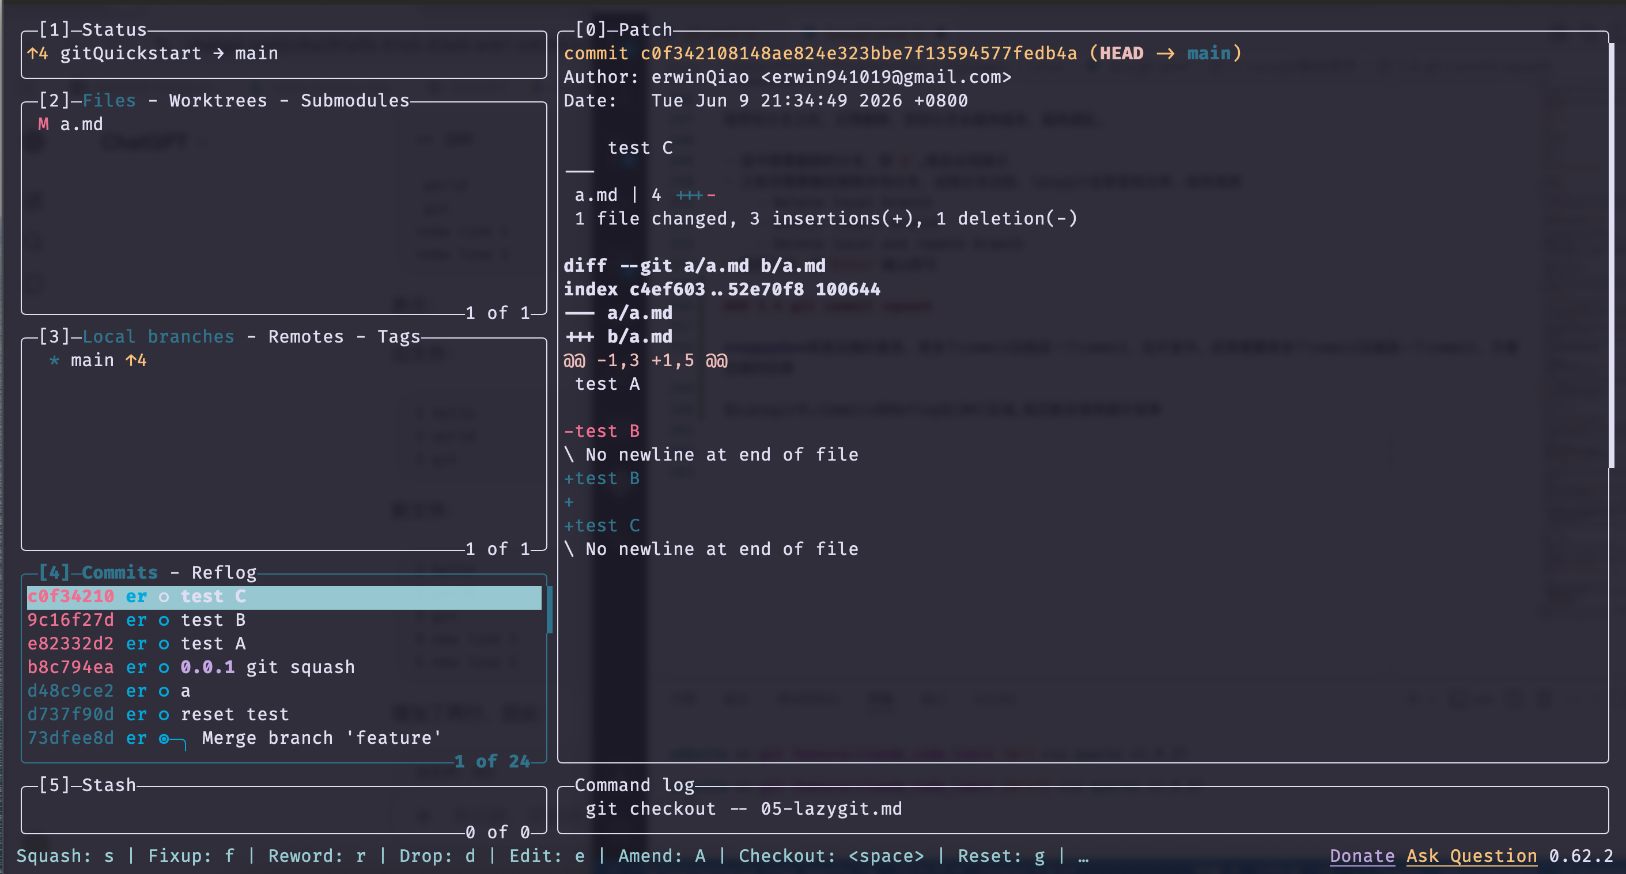The width and height of the screenshot is (1626, 874).
Task: Select the Files tab in panel 2
Action: pyautogui.click(x=108, y=100)
